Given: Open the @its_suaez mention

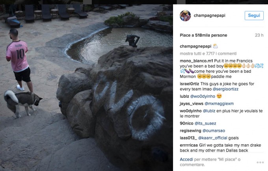Looking at the screenshot, I should click(x=205, y=123).
